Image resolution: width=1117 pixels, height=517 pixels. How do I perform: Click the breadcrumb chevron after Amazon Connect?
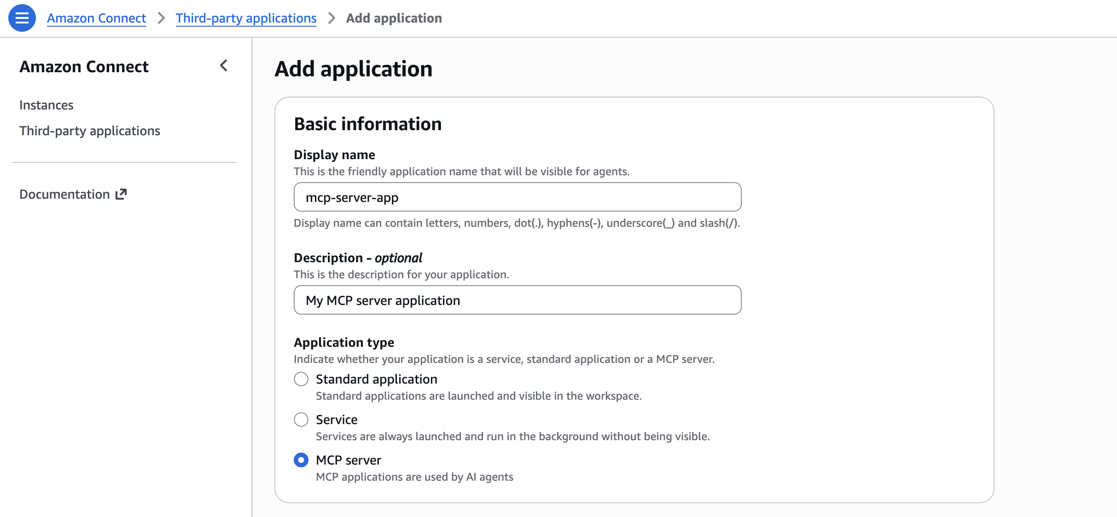161,18
